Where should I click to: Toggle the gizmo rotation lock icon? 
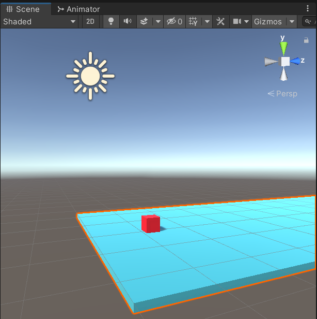coord(306,40)
